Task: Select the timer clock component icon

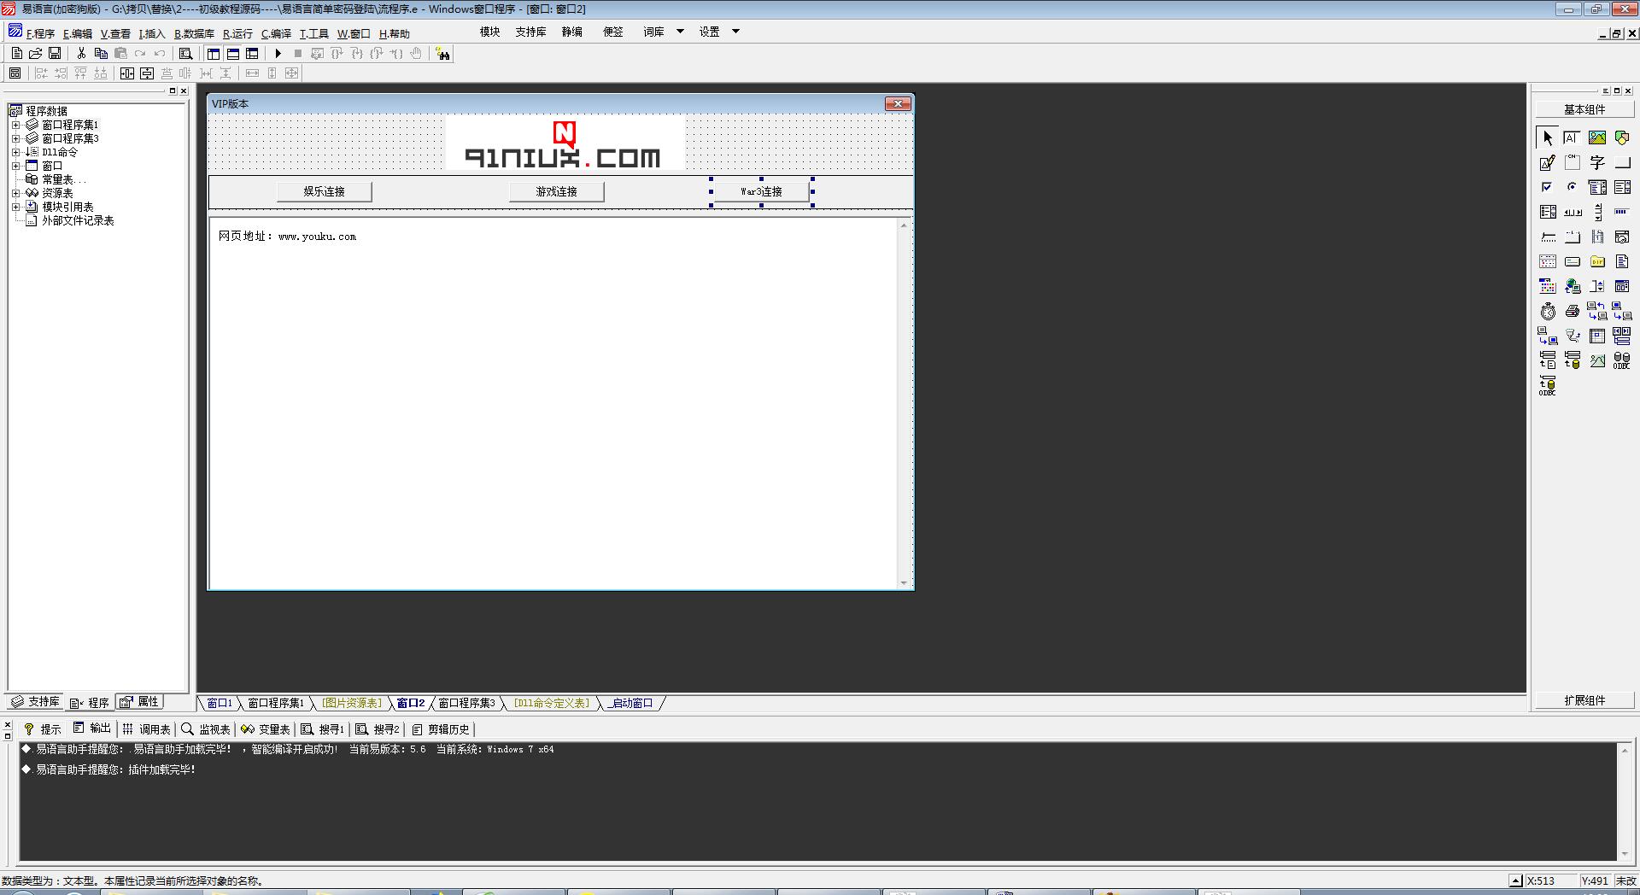Action: 1548,312
